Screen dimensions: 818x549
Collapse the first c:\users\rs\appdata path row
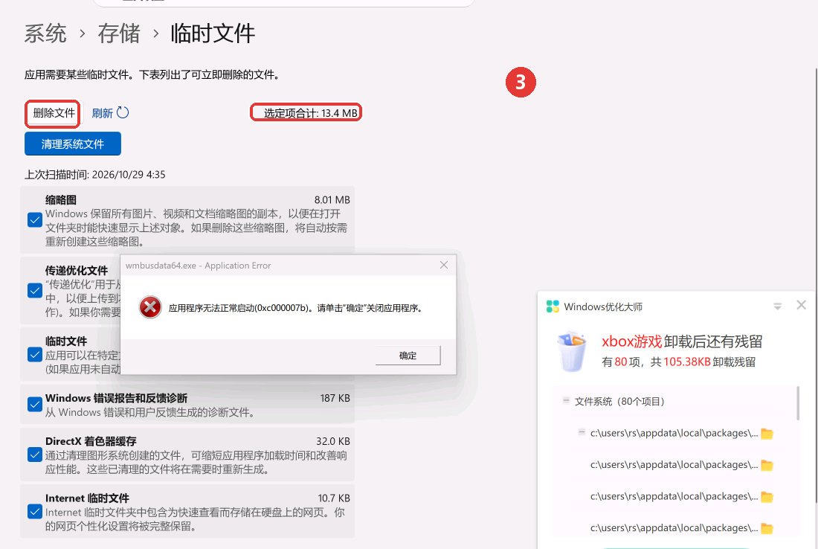(582, 432)
